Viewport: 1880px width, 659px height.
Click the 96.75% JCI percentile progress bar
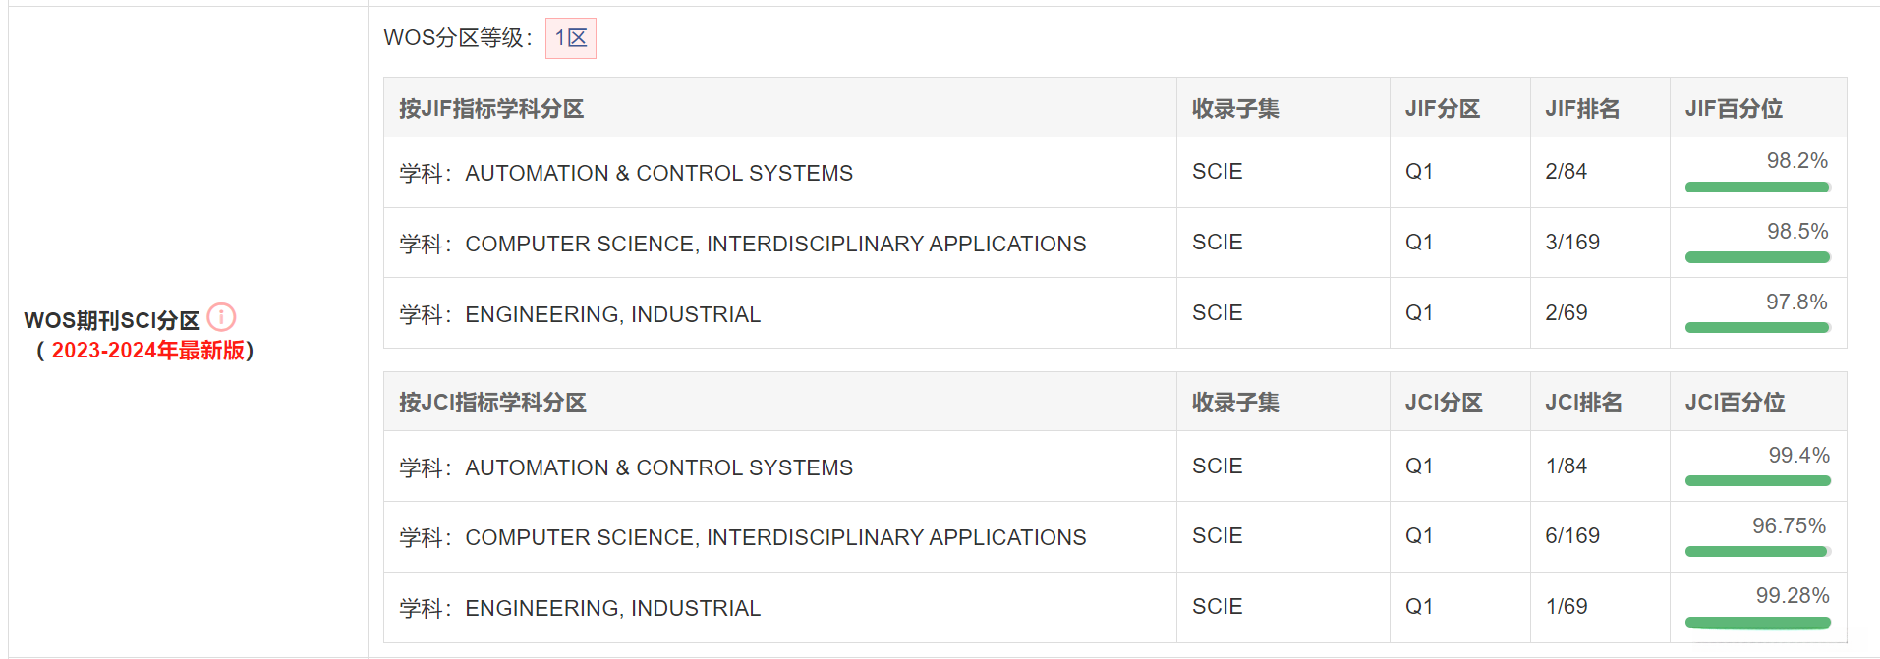pyautogui.click(x=1757, y=552)
